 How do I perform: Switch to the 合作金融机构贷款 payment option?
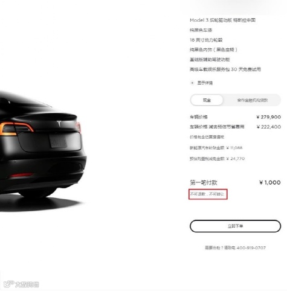(253, 100)
